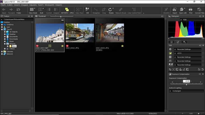Expand the Documents tree node
The image size is (205, 115).
click(5, 37)
